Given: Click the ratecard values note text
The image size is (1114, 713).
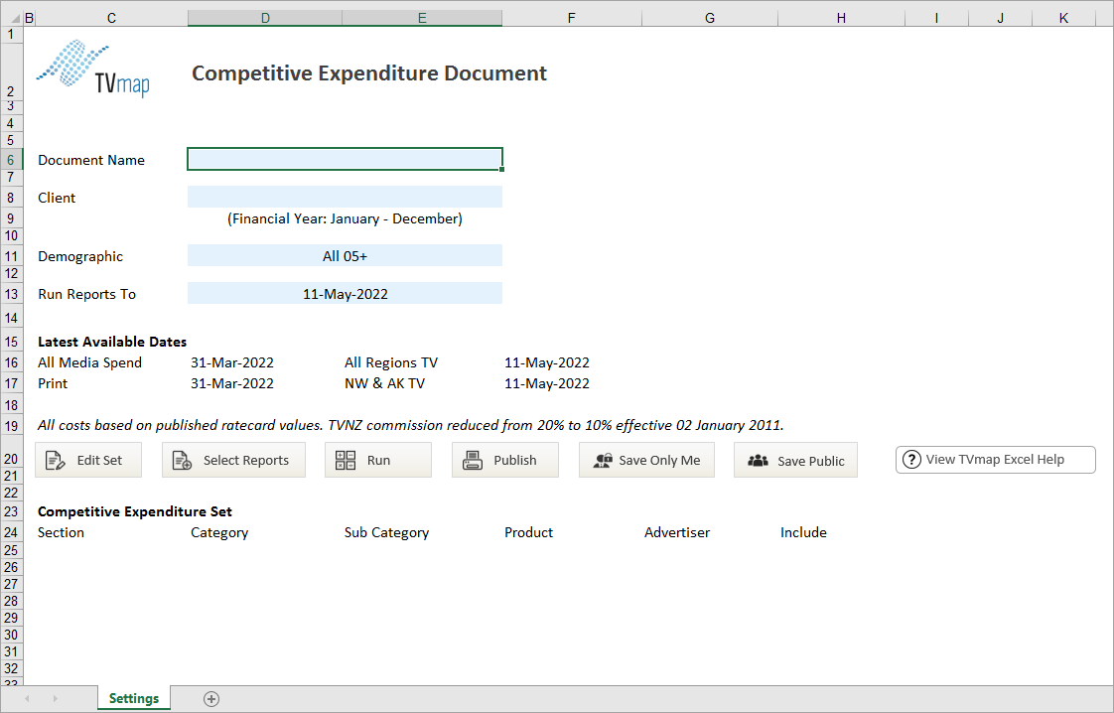Looking at the screenshot, I should click(x=411, y=425).
